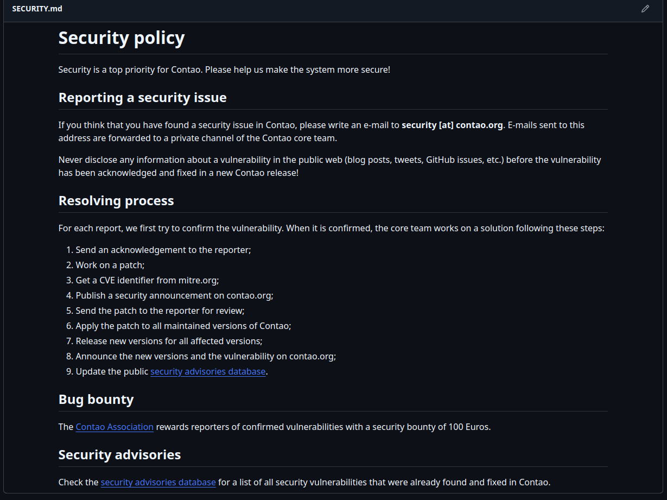Click step Announce the new versions and the vulnerability
This screenshot has height=500, width=667.
(x=206, y=356)
